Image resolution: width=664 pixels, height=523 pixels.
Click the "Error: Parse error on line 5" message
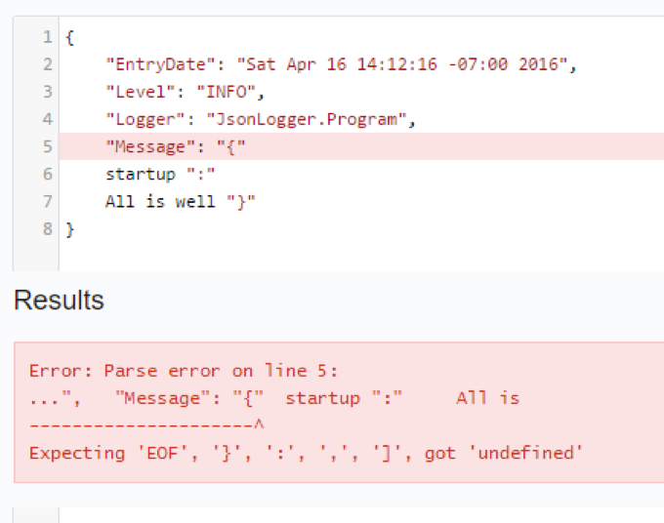pyautogui.click(x=183, y=371)
